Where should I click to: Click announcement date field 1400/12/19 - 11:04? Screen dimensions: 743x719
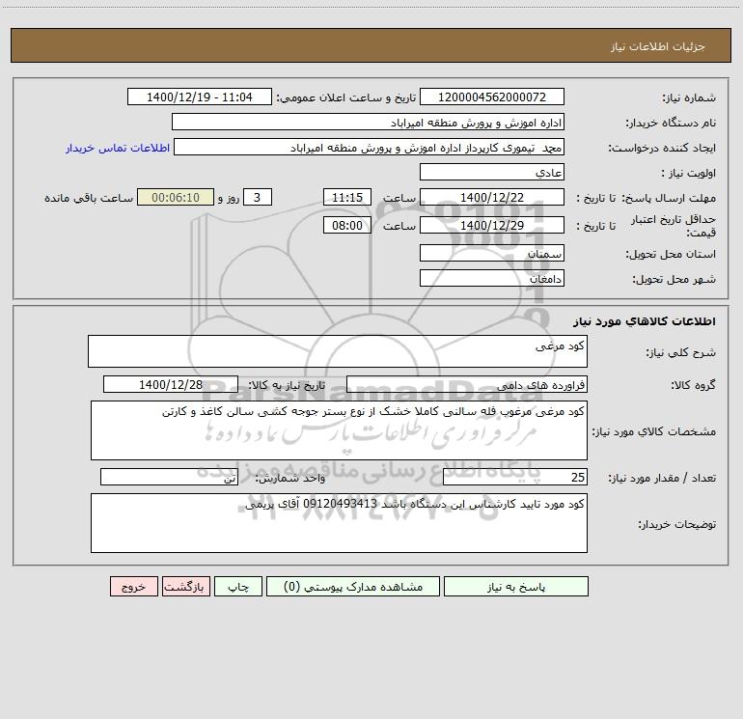(x=200, y=97)
